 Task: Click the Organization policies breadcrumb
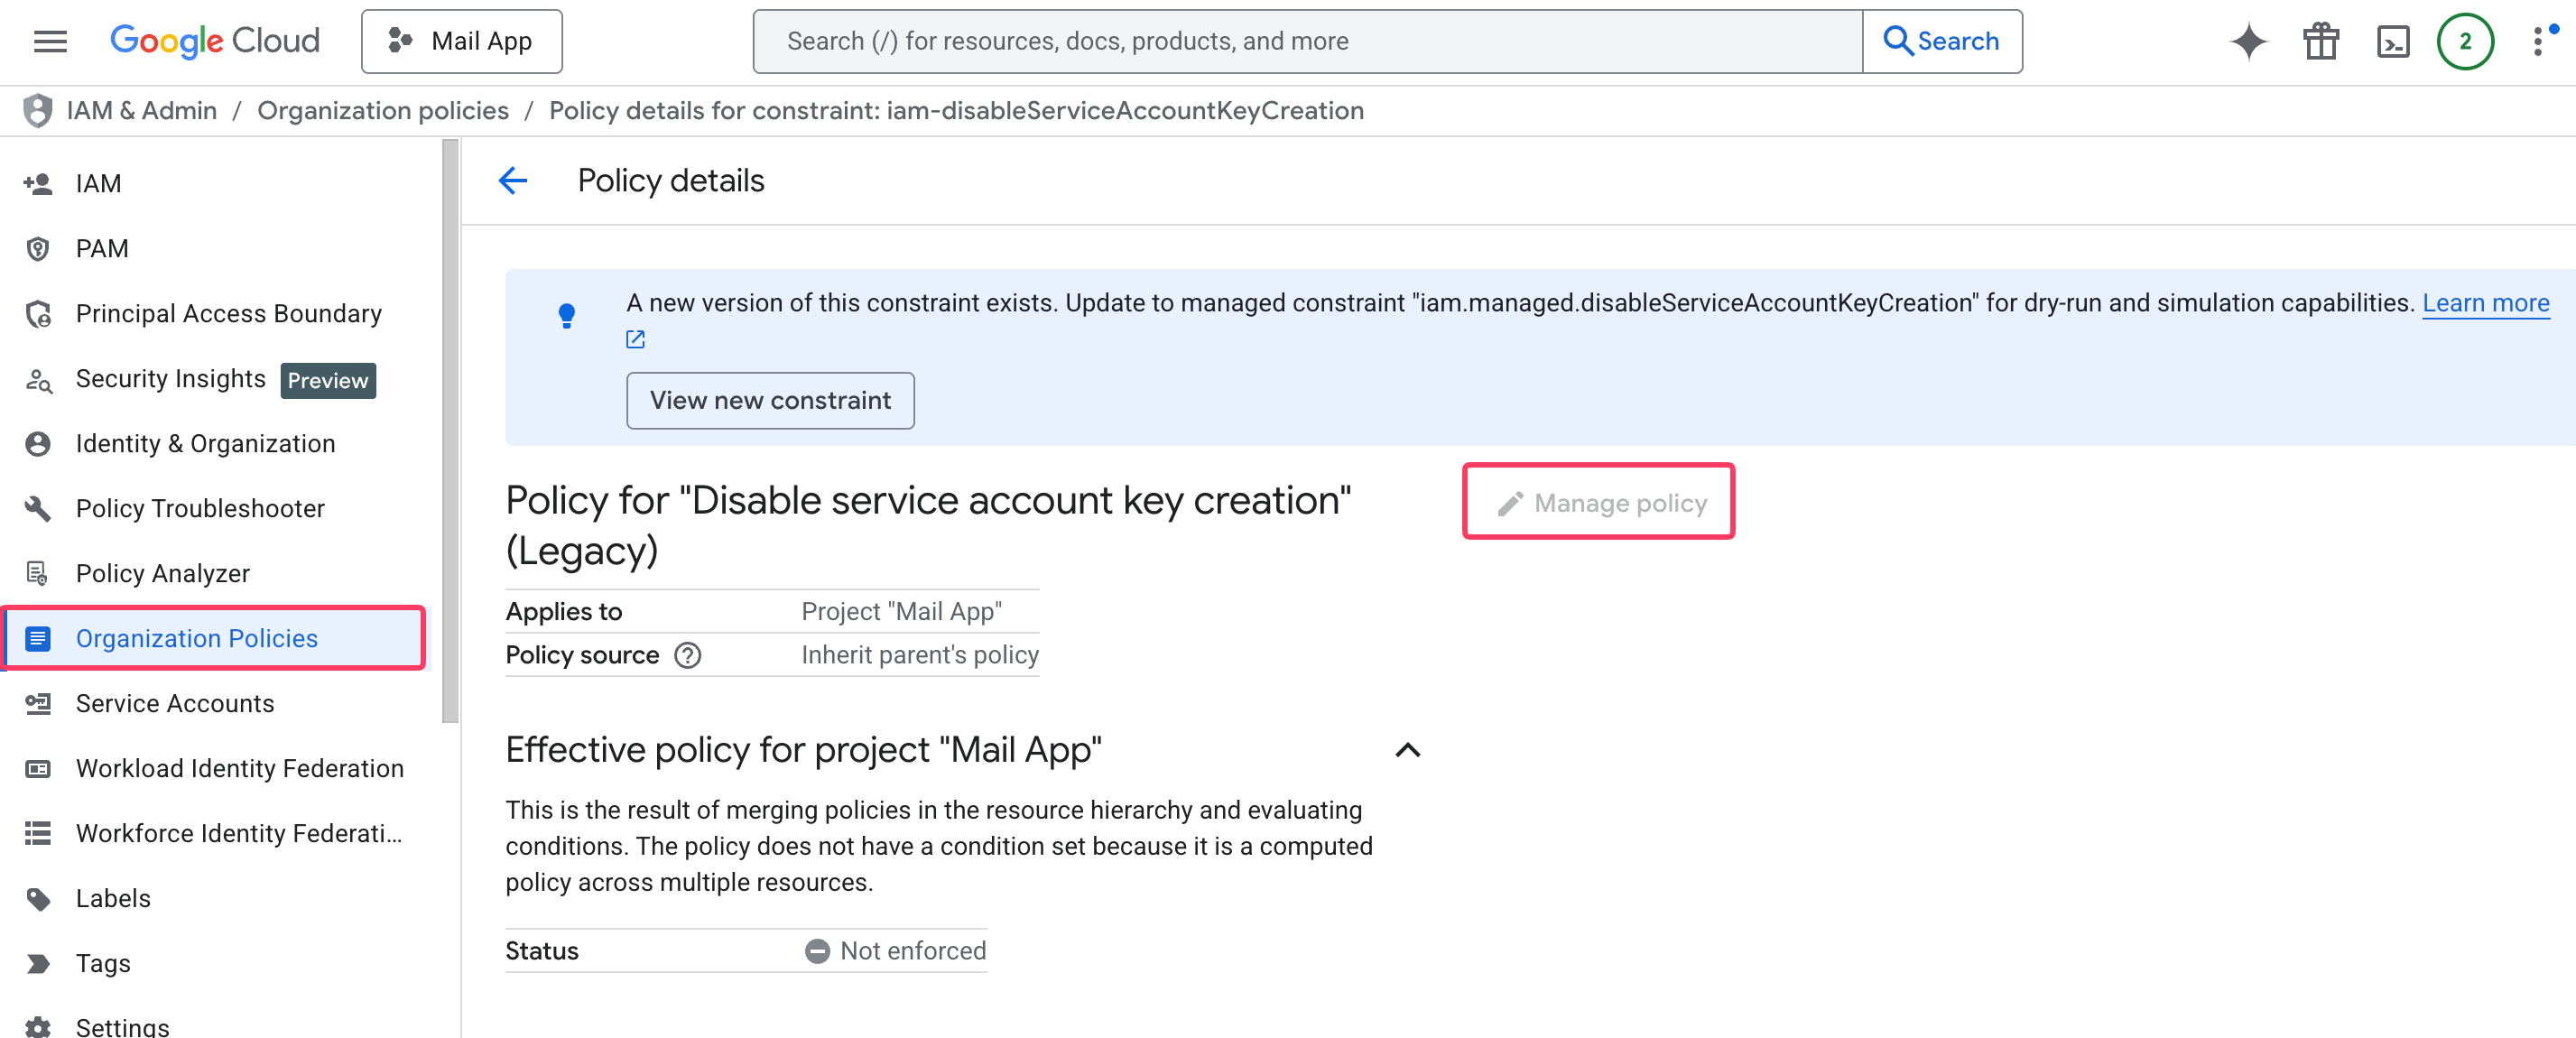pos(383,111)
